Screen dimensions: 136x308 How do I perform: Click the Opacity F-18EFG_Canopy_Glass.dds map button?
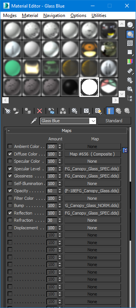pyautogui.click(x=93, y=191)
